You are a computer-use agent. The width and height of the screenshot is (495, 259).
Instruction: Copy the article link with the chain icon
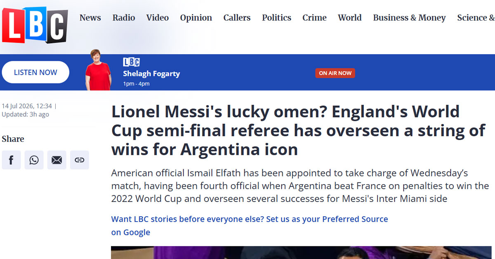pyautogui.click(x=79, y=160)
